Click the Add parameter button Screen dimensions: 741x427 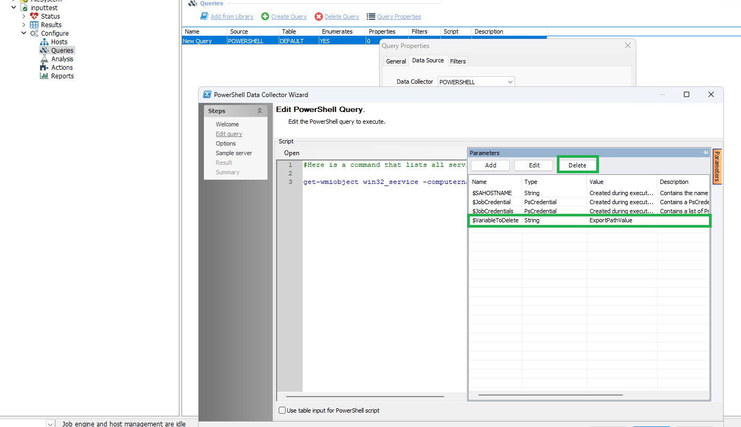(x=490, y=165)
